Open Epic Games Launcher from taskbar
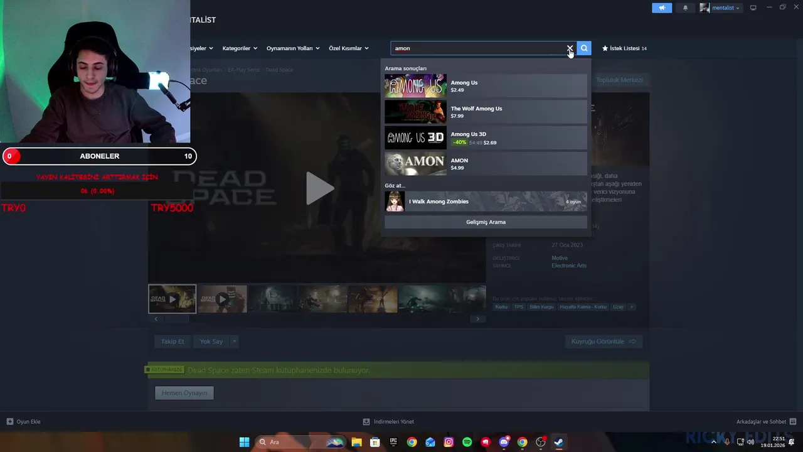This screenshot has height=452, width=803. point(393,442)
